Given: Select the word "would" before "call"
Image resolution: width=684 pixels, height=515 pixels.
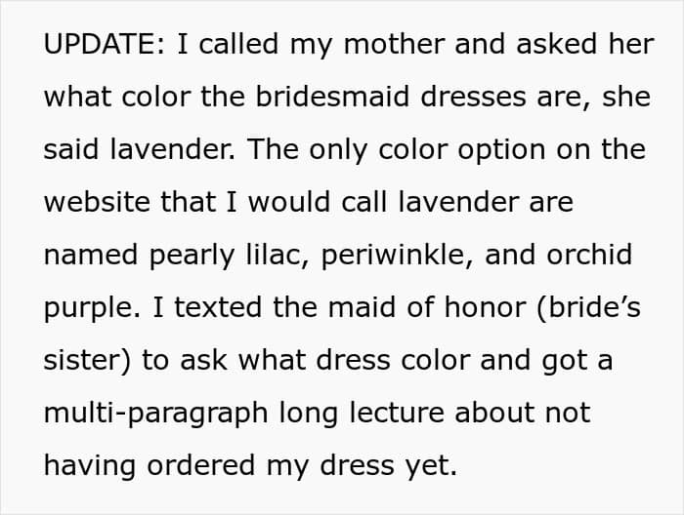Looking at the screenshot, I should click(289, 202).
